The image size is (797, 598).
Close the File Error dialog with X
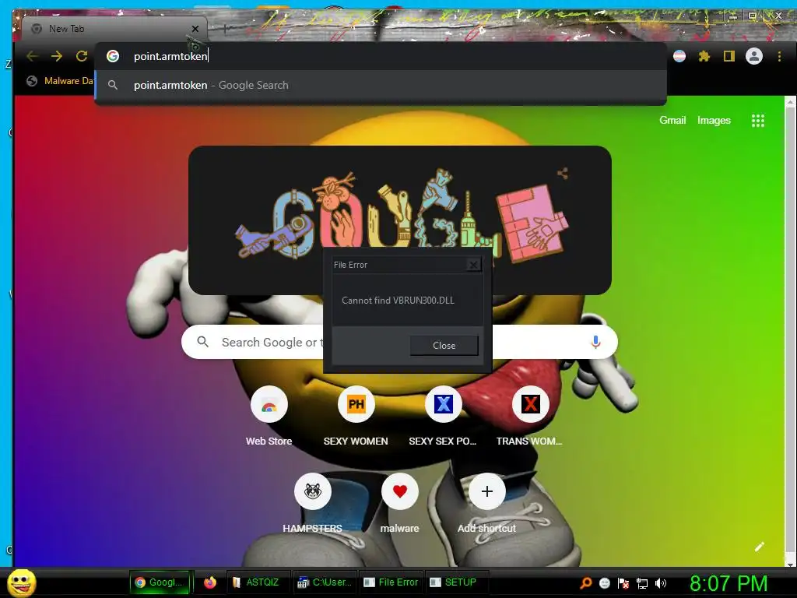coord(473,265)
